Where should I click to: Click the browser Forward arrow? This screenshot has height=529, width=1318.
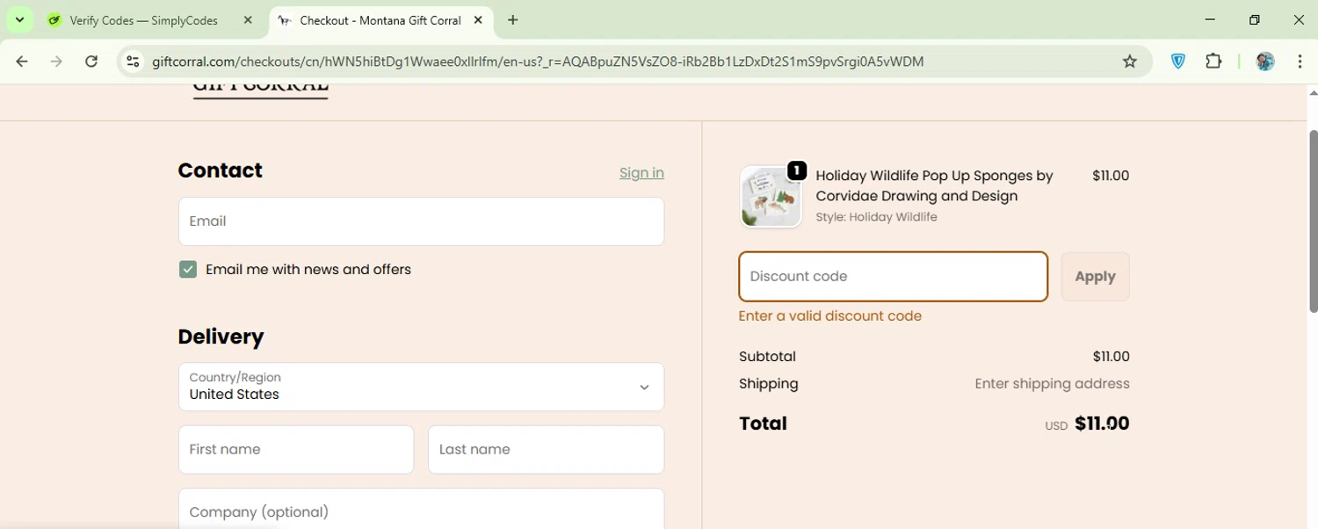56,62
